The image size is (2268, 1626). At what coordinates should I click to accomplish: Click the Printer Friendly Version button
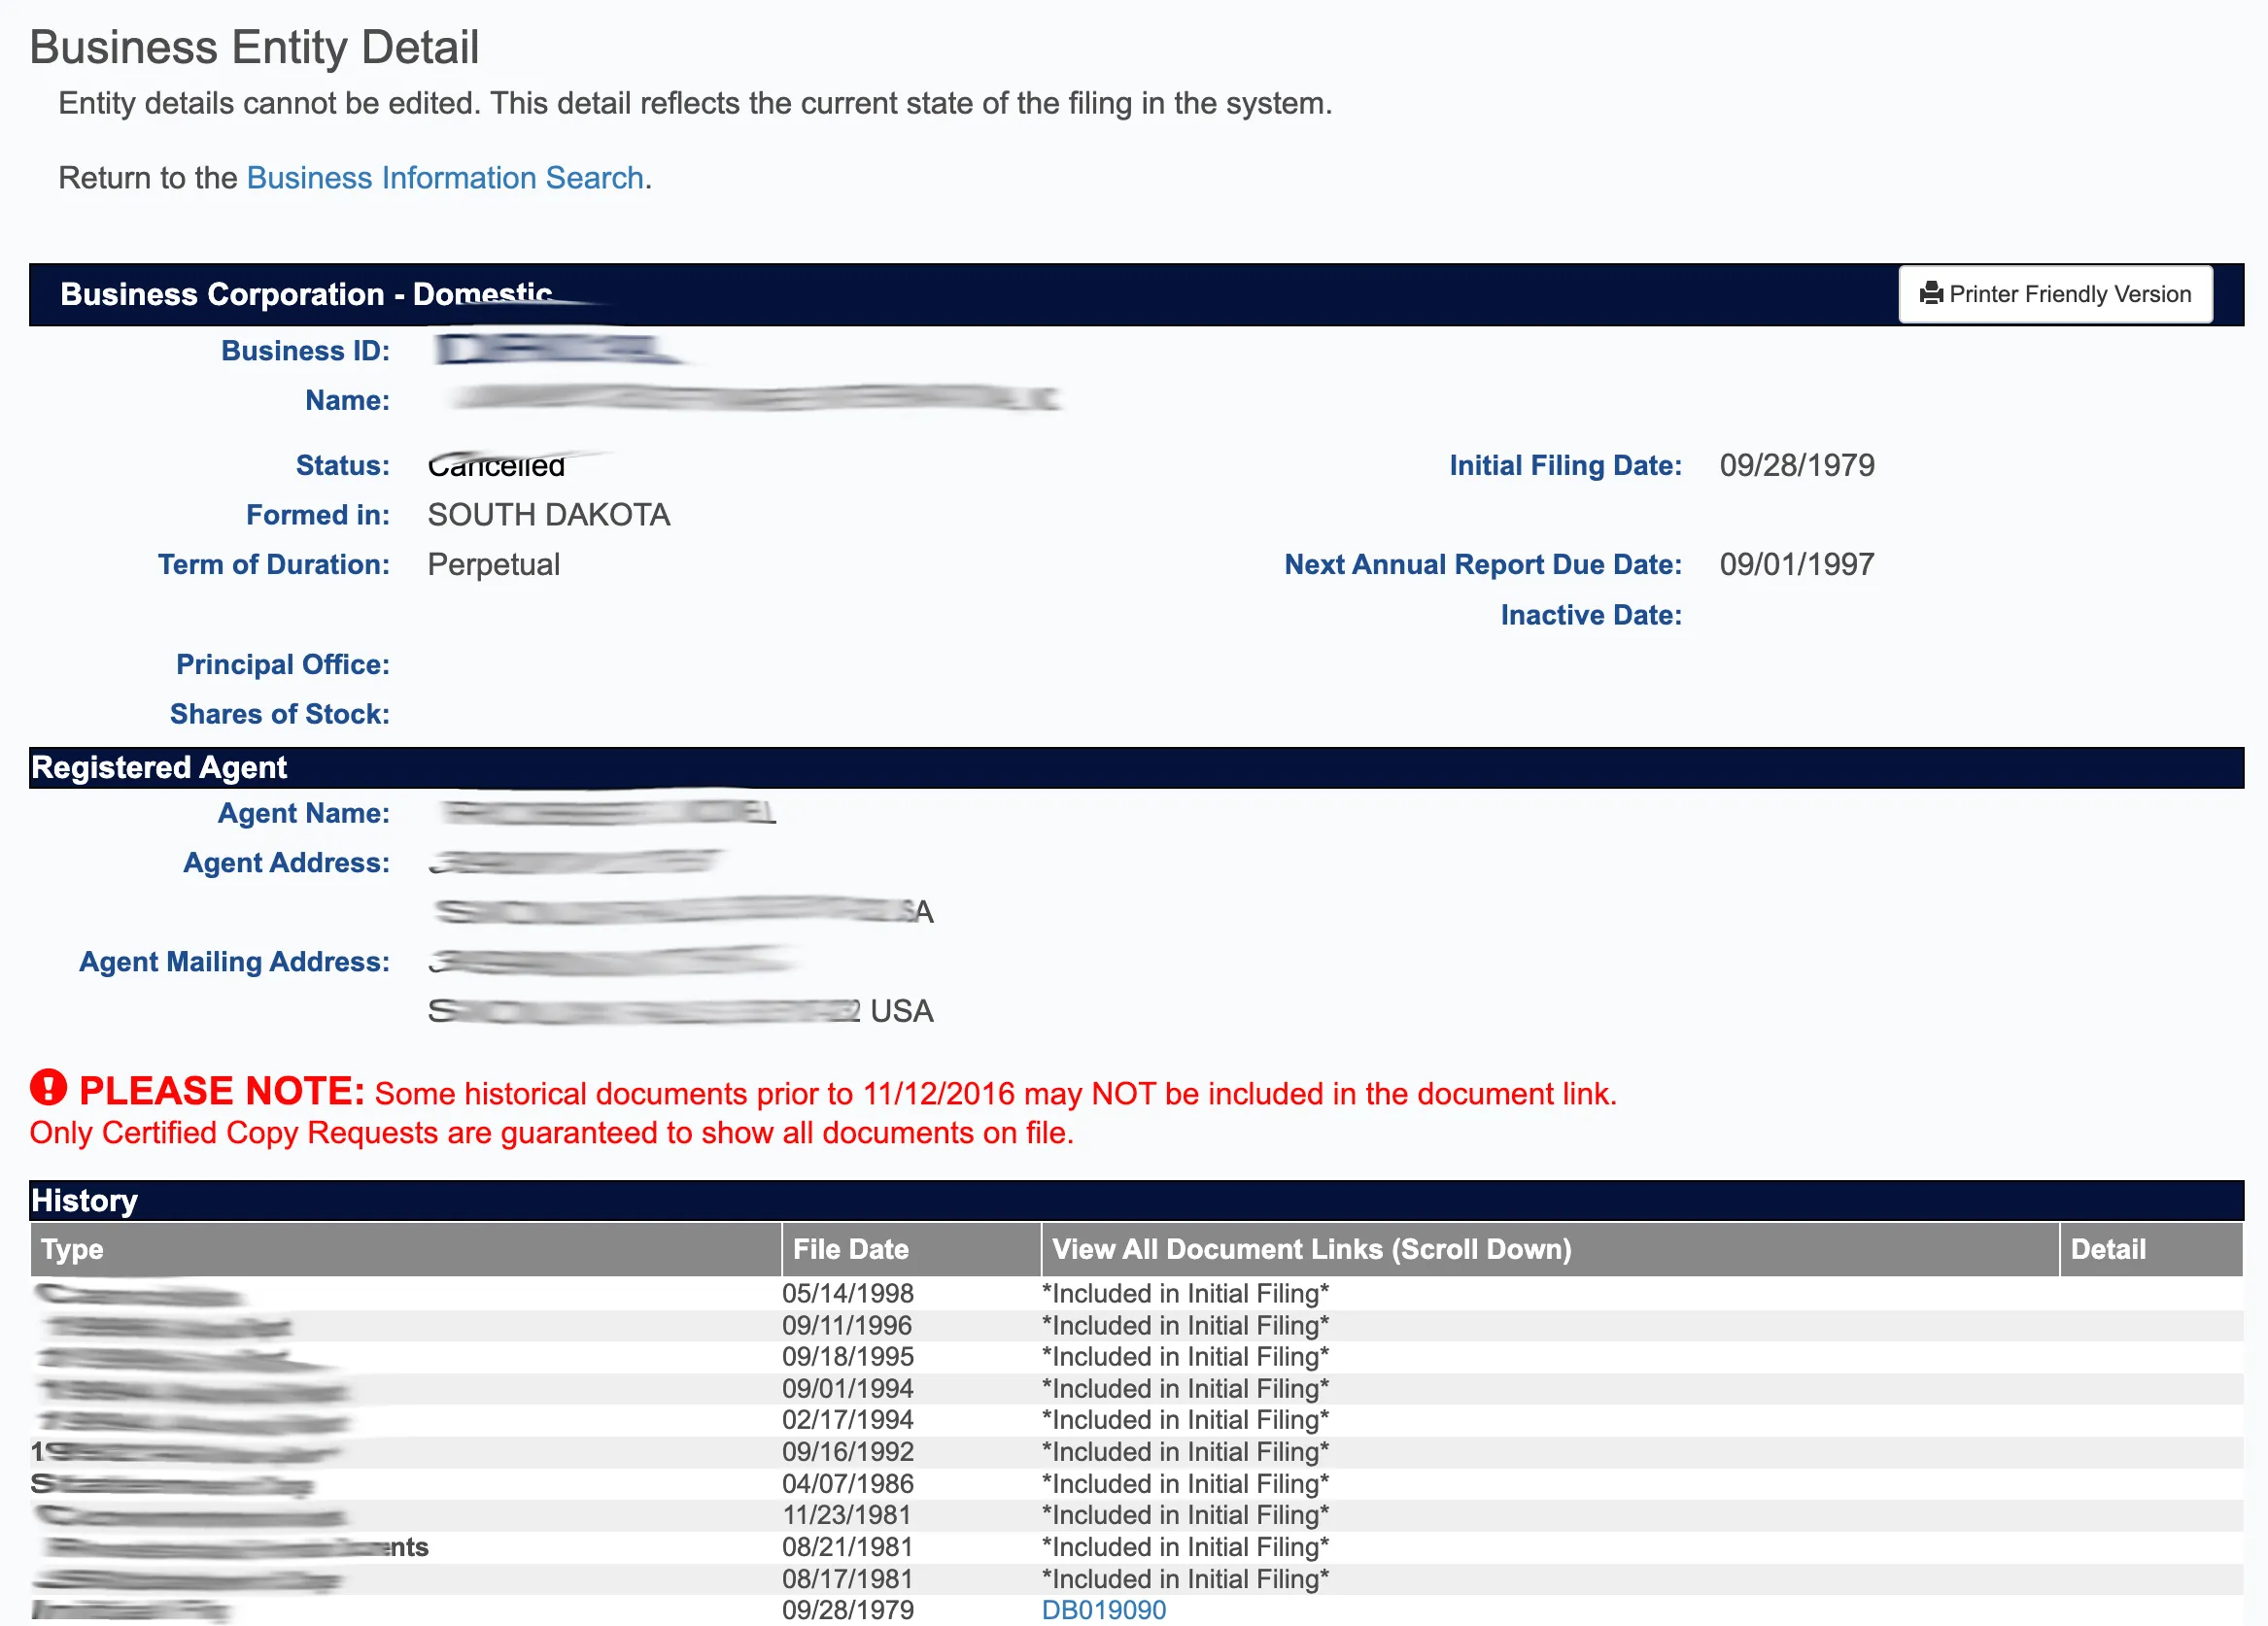[2055, 293]
